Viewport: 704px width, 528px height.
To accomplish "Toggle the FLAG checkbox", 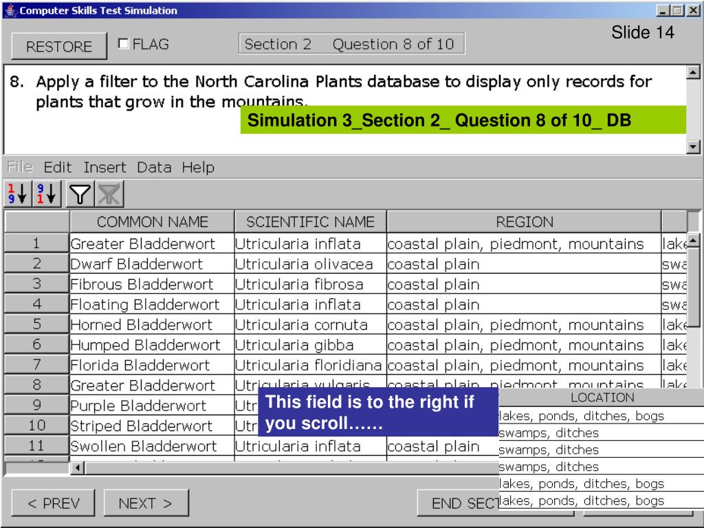I will click(x=123, y=43).
